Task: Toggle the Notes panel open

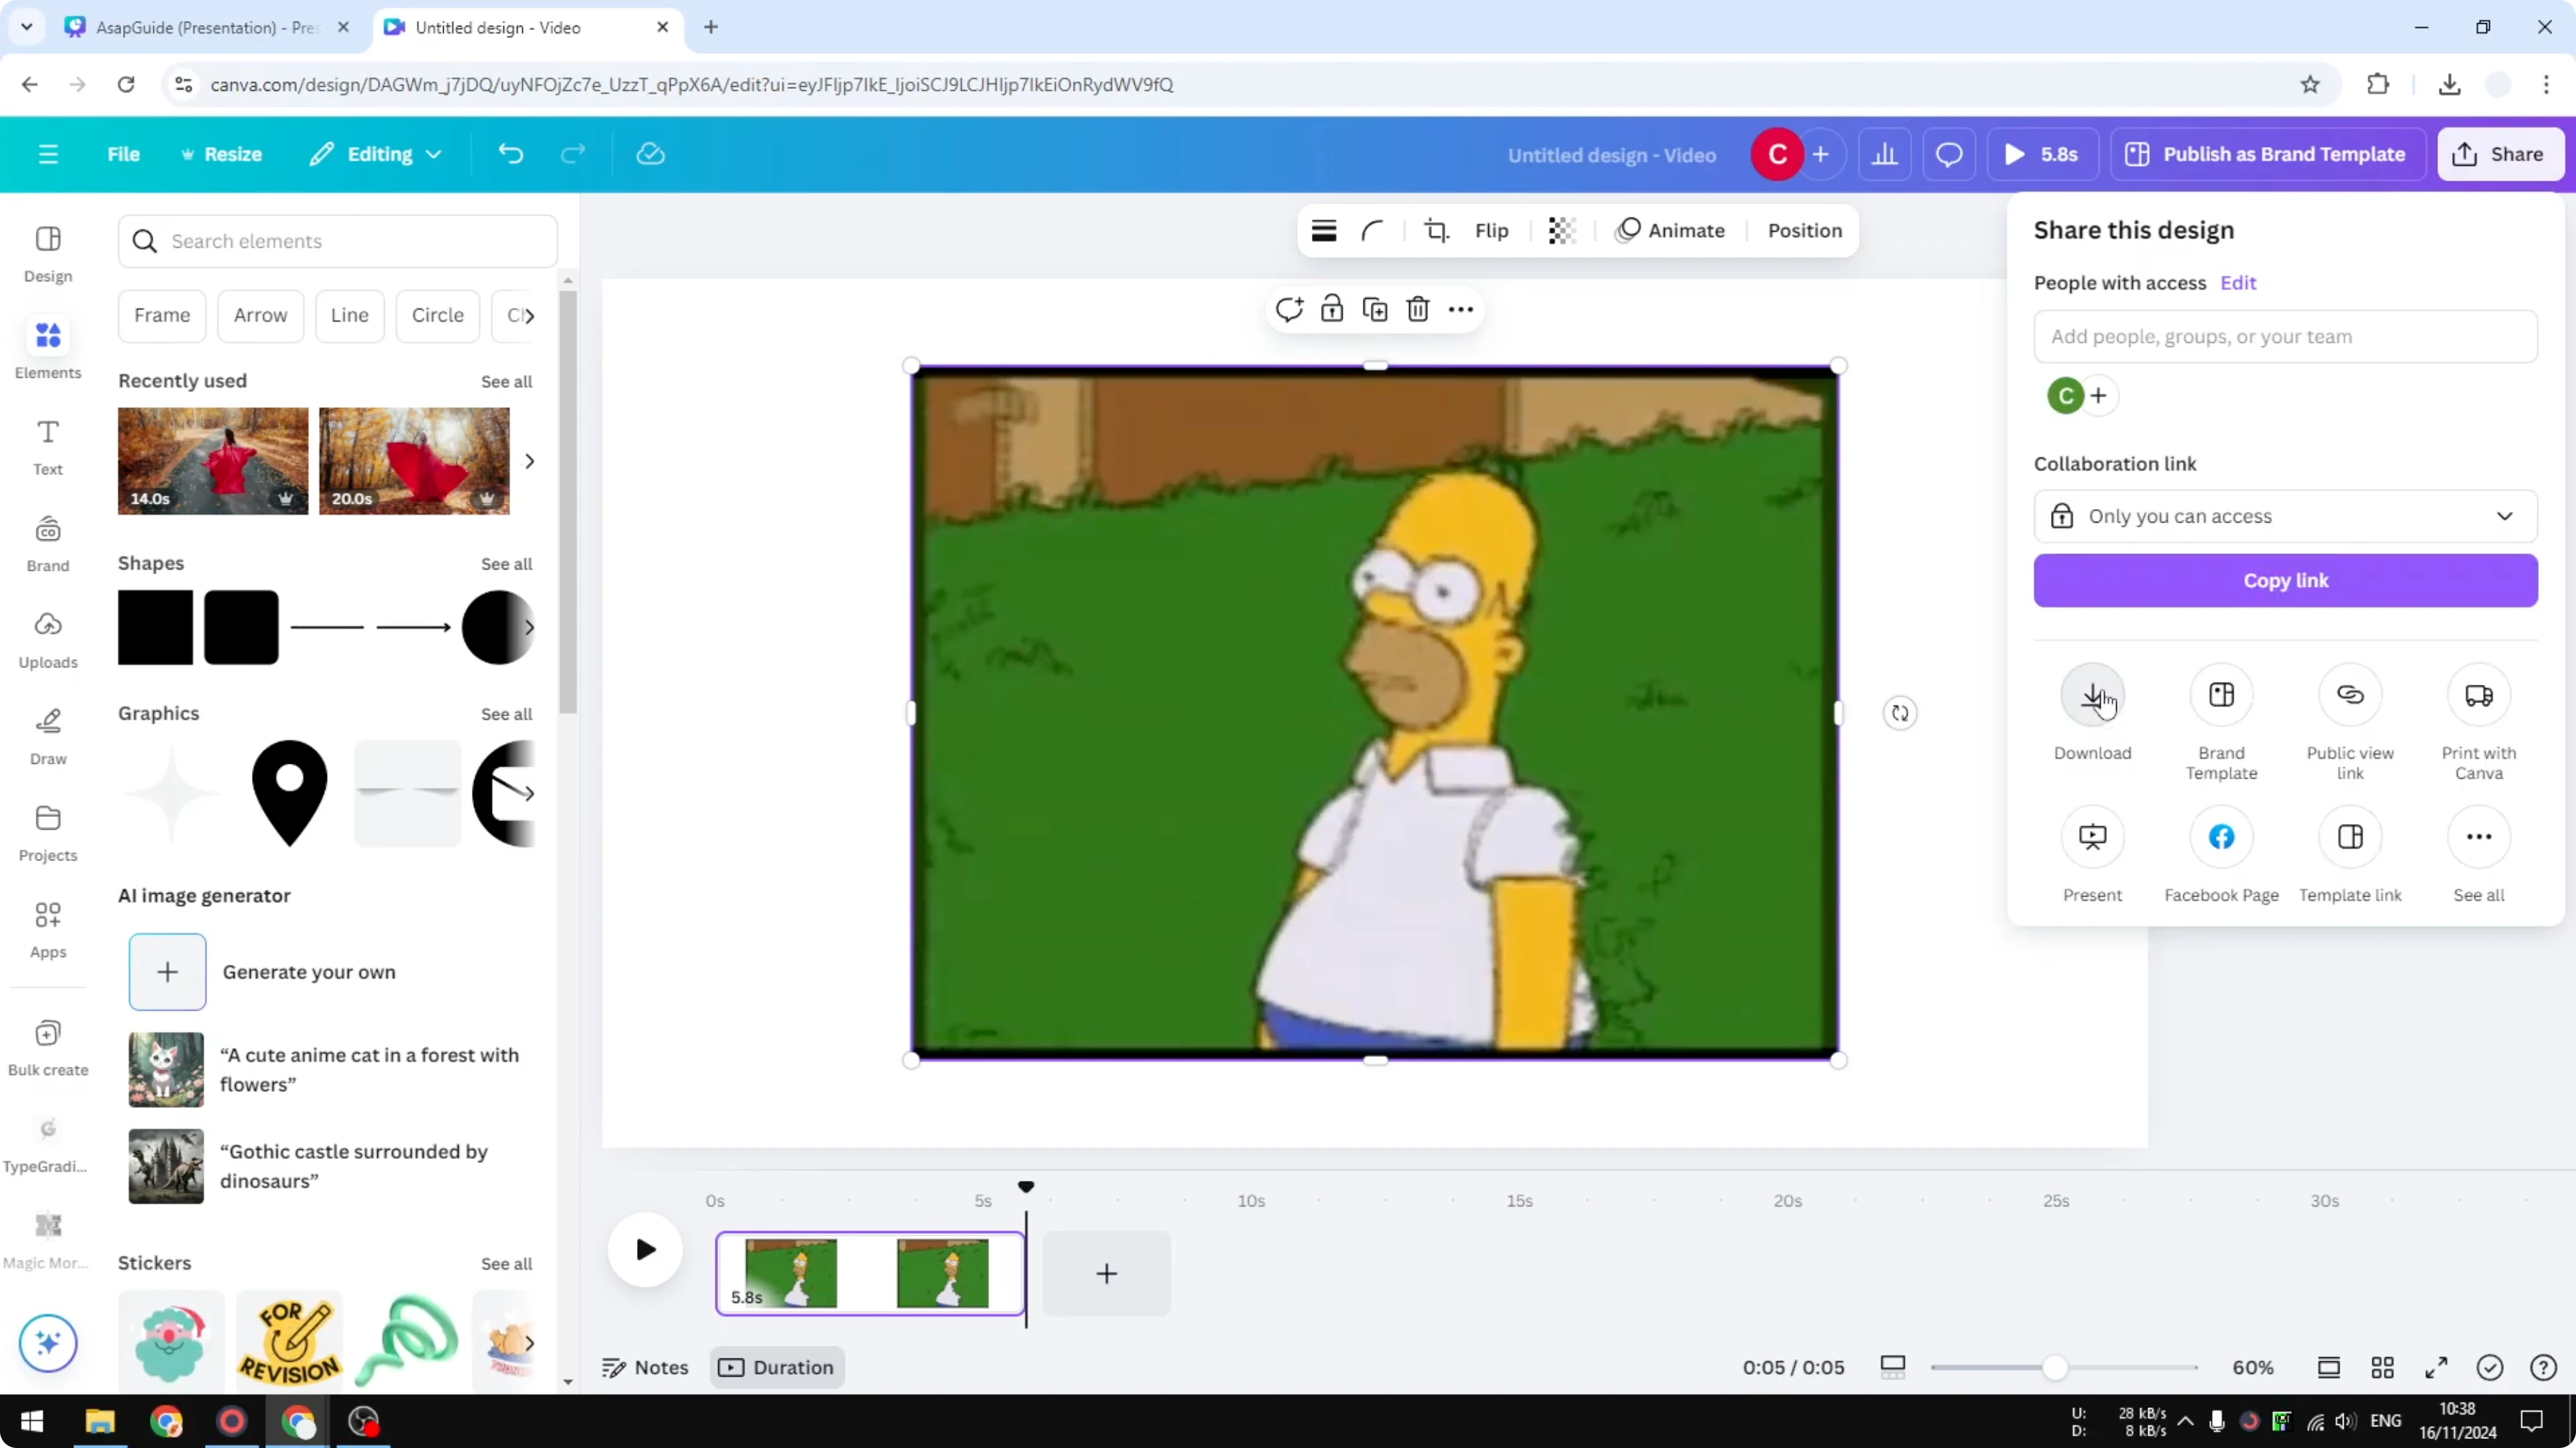Action: 644,1367
